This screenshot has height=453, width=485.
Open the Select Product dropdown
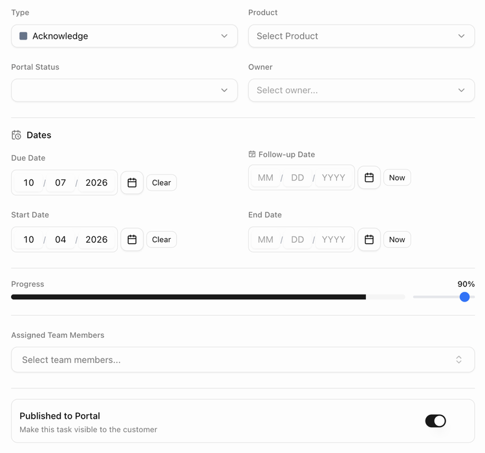click(x=361, y=36)
